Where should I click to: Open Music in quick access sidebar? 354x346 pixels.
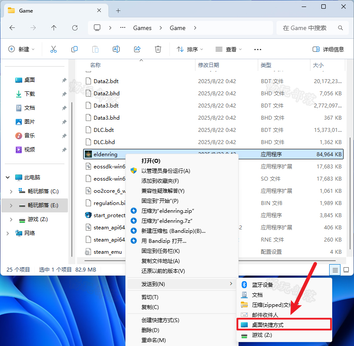(x=29, y=136)
